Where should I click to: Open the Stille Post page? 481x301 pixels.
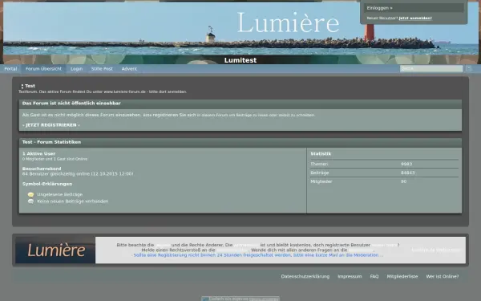click(x=102, y=69)
